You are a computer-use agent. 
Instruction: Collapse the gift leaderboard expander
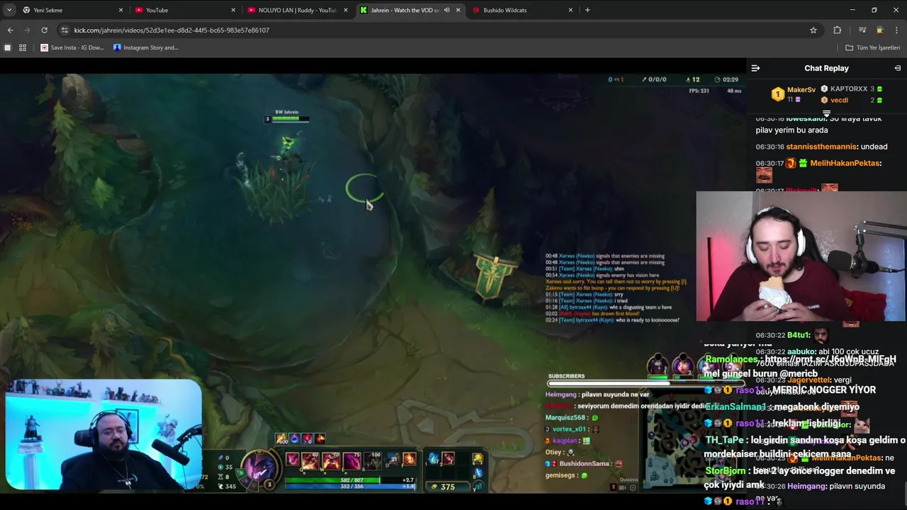[826, 113]
